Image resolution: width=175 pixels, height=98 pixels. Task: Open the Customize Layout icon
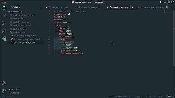[172, 2]
